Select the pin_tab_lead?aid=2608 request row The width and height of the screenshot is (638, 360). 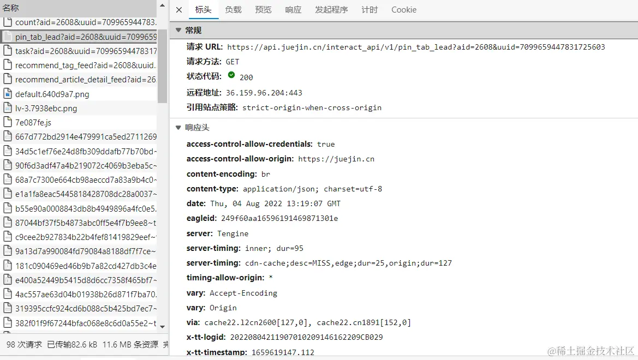pos(79,37)
